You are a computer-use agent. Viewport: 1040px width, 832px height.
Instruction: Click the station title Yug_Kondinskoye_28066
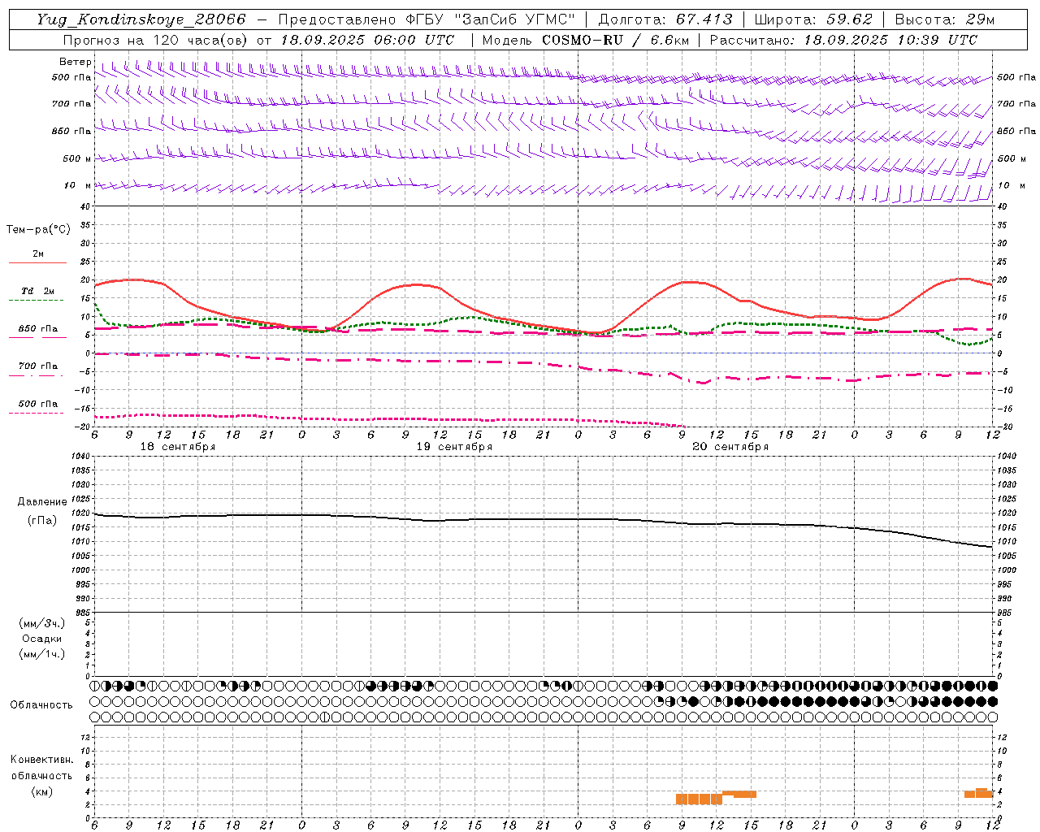[x=141, y=19]
